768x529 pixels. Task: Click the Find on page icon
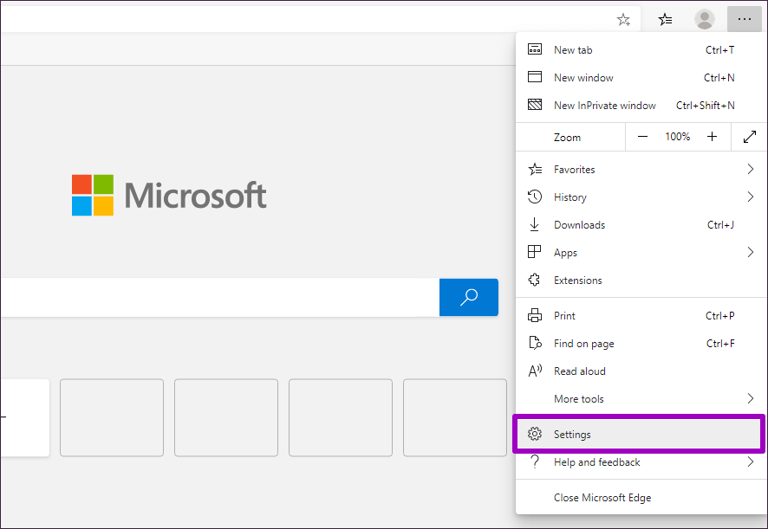tap(535, 343)
